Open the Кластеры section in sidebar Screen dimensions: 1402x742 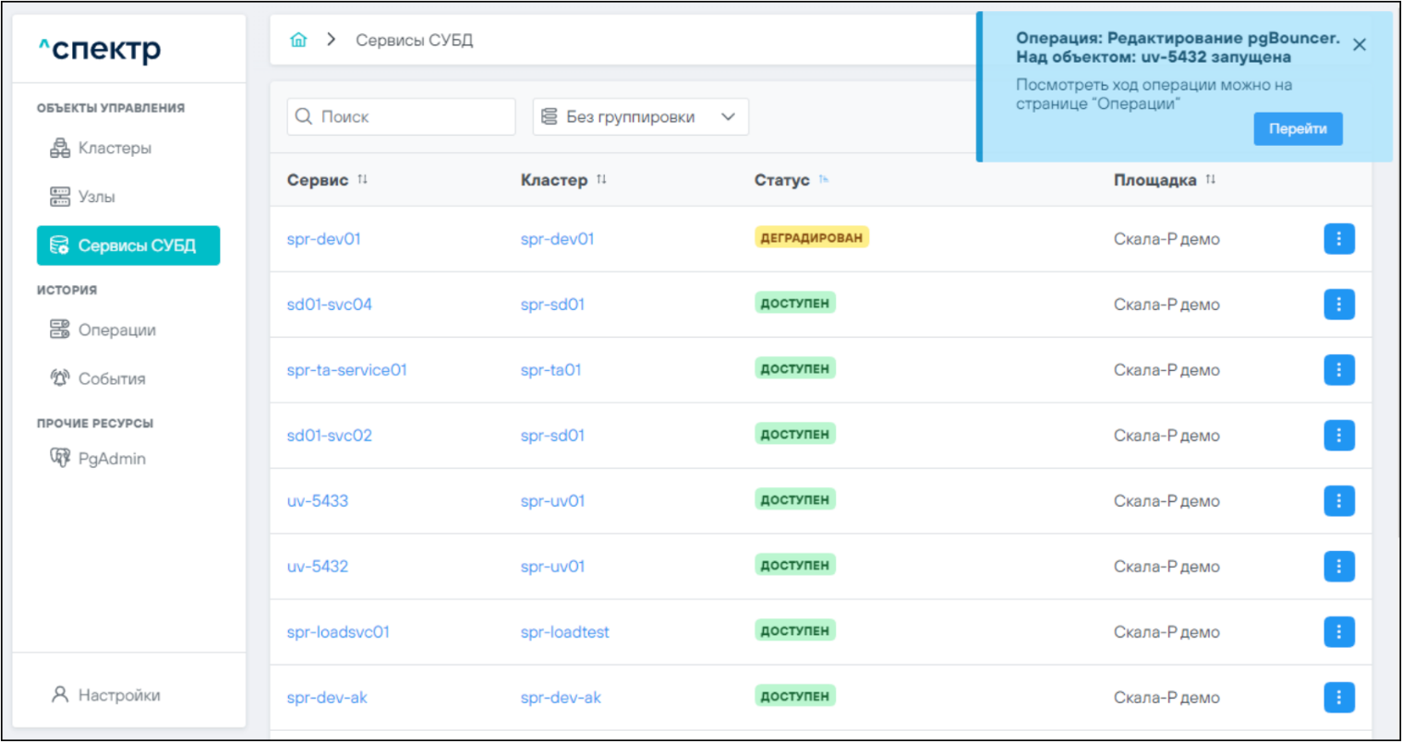(114, 148)
